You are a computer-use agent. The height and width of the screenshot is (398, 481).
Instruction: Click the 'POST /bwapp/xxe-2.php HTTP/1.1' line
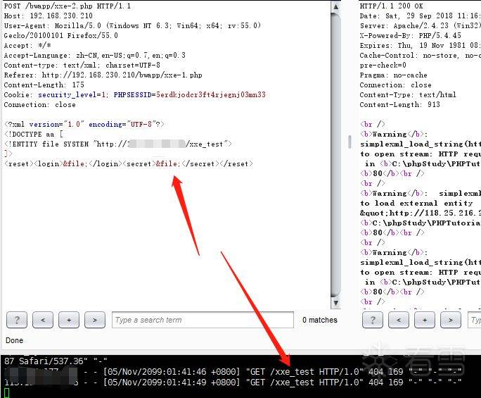[68, 6]
